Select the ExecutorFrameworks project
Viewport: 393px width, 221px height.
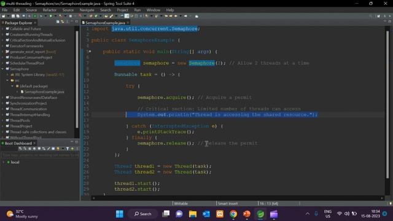26,46
